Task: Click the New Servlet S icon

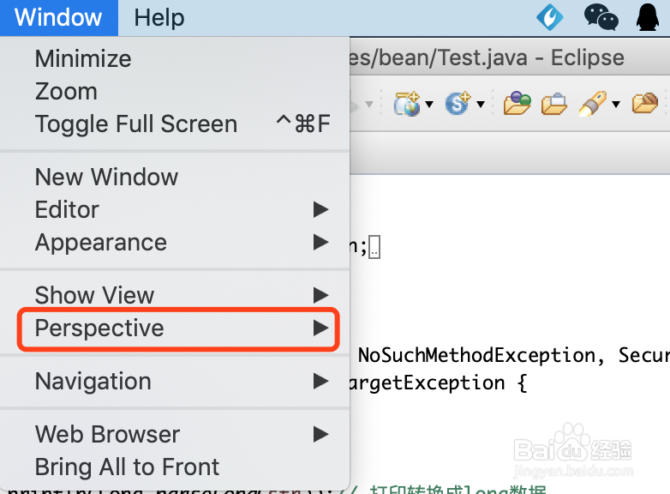Action: click(458, 104)
